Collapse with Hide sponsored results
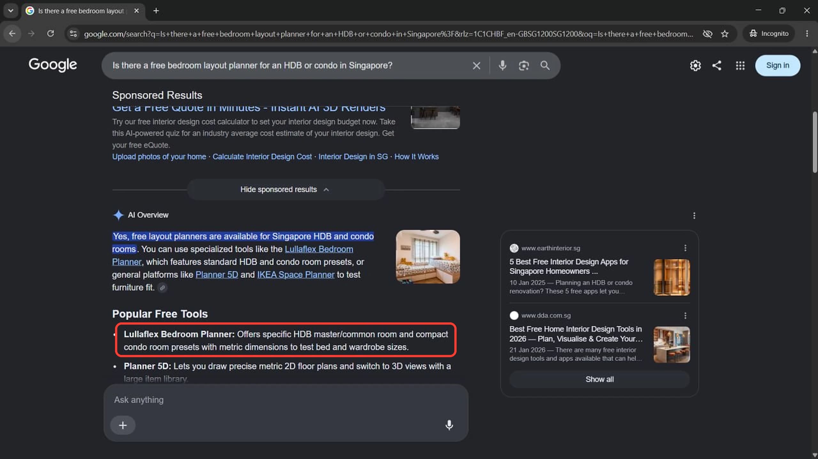The width and height of the screenshot is (818, 459). coord(286,189)
